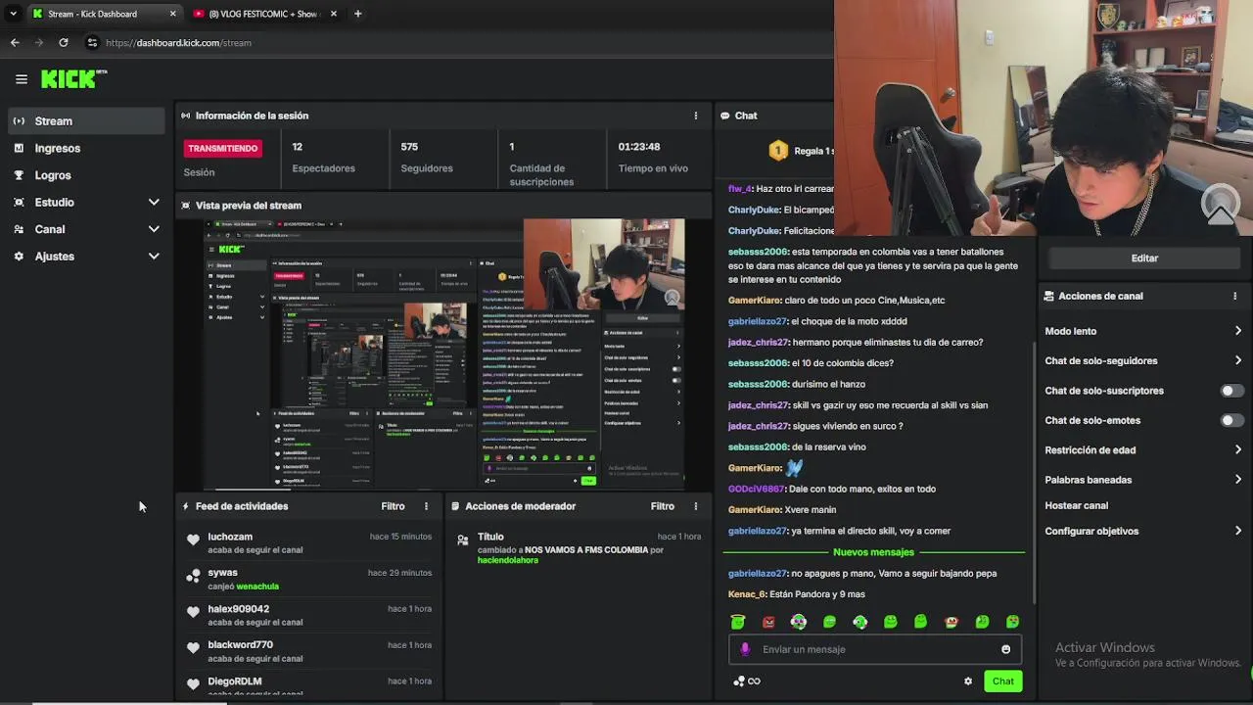Open the session information three-dot menu
This screenshot has height=705, width=1253.
point(696,116)
